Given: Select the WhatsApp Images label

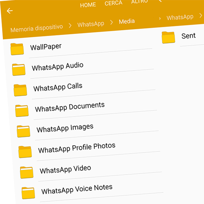Looking at the screenshot, I should 65,128.
